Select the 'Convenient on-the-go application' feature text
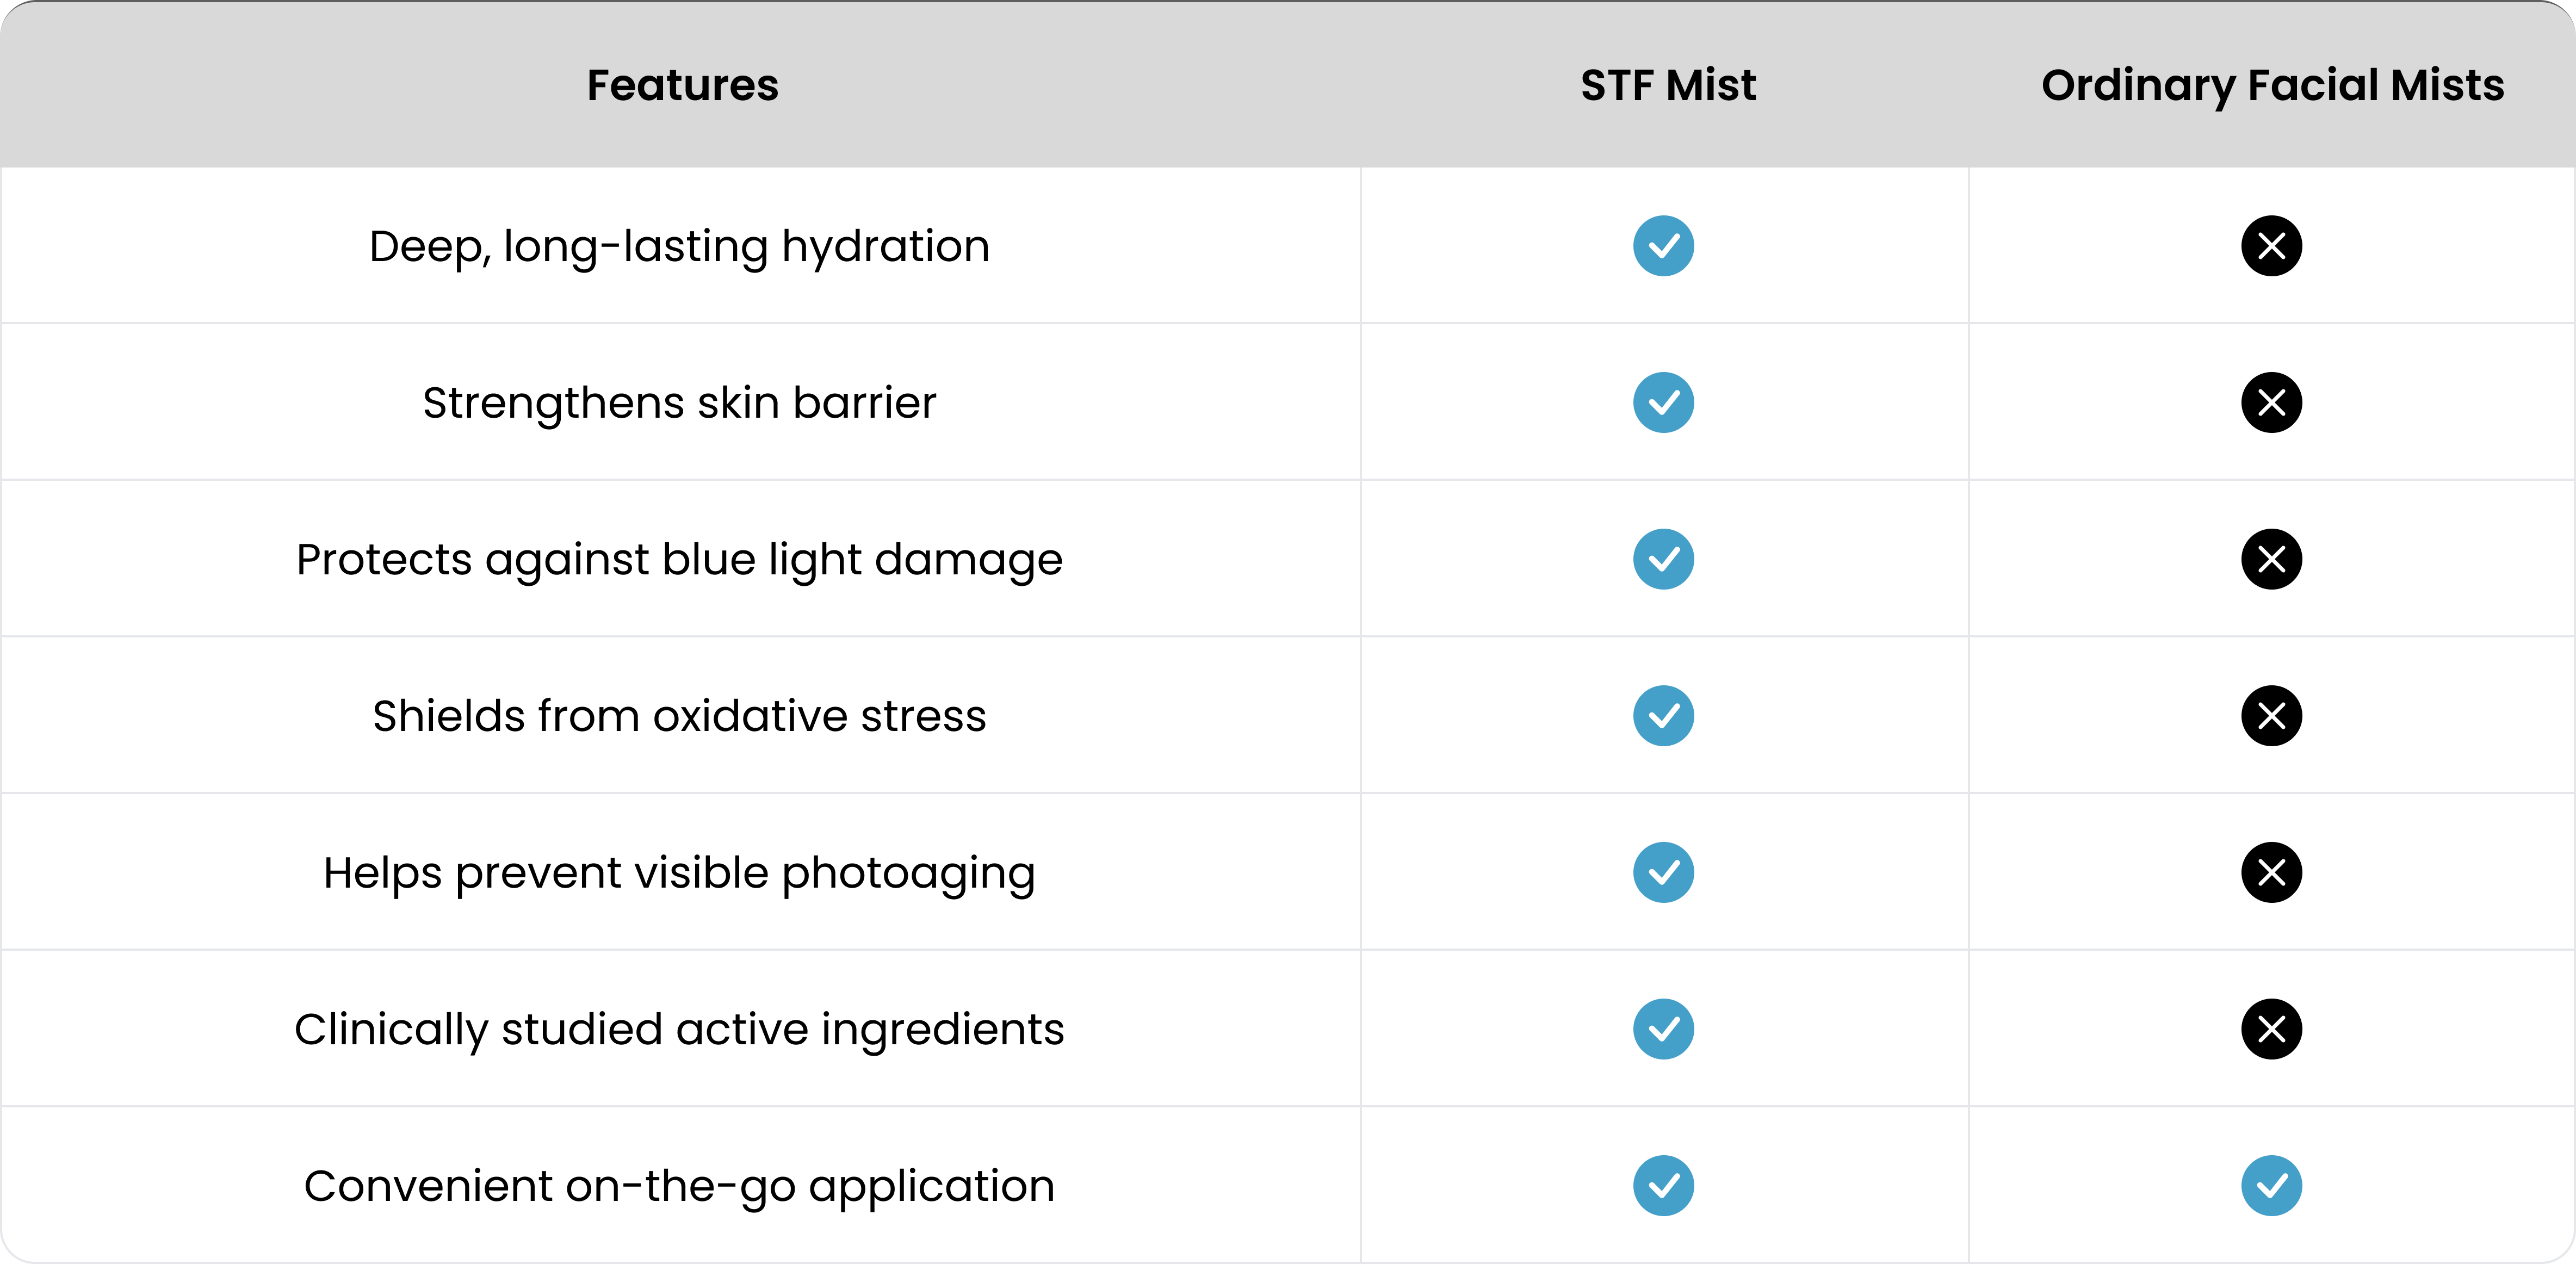Screen dimensions: 2576x1264 point(679,1186)
